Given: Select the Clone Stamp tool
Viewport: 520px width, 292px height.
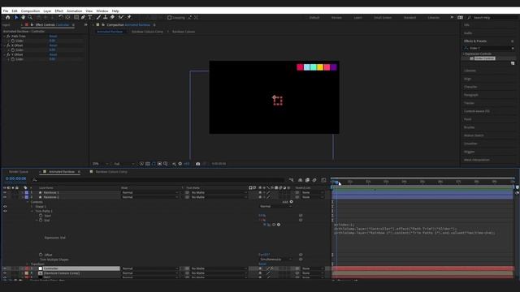Looking at the screenshot, I should click(x=106, y=17).
